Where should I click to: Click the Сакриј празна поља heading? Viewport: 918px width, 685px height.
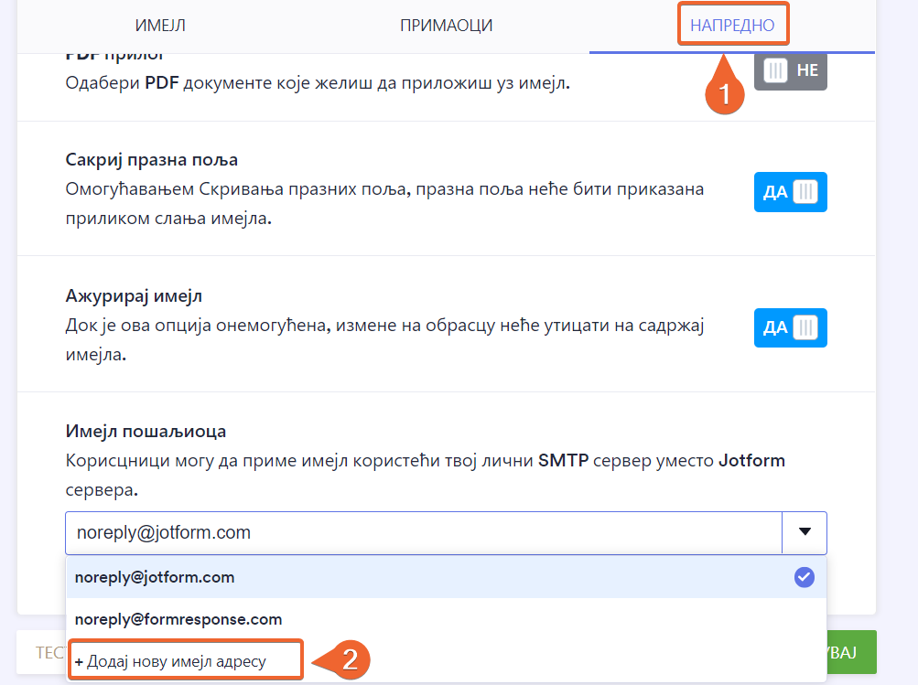(152, 159)
